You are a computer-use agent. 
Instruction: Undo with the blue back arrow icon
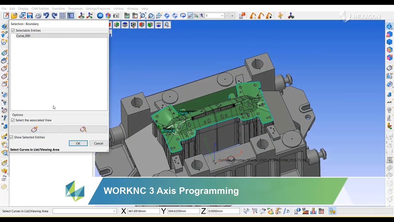46,16
